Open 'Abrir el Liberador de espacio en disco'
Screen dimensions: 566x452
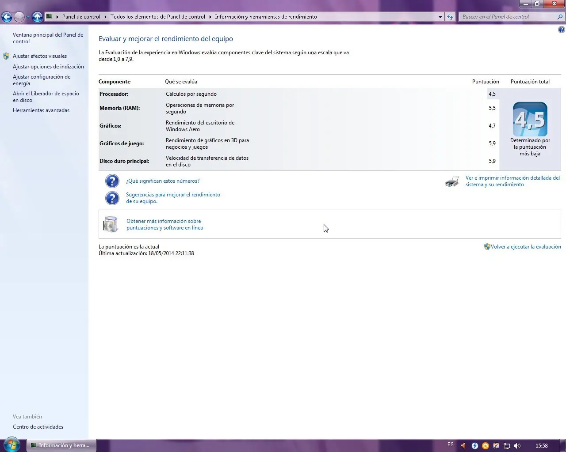point(46,97)
